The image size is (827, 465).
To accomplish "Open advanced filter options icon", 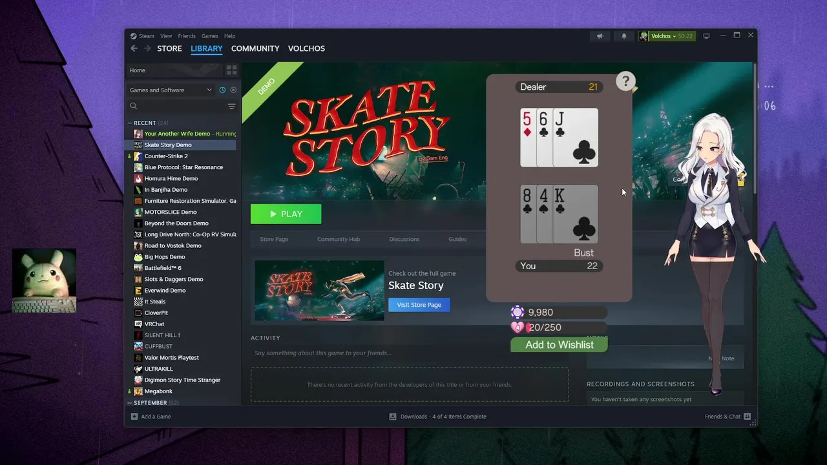I will pos(231,106).
